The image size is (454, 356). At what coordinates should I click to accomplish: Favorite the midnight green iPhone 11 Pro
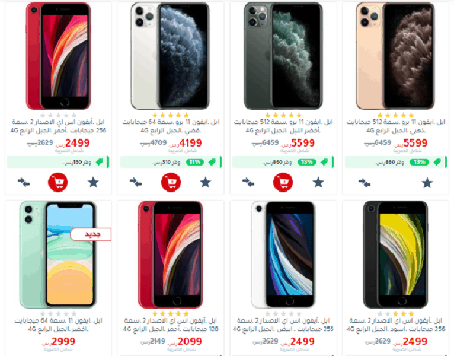pyautogui.click(x=318, y=182)
